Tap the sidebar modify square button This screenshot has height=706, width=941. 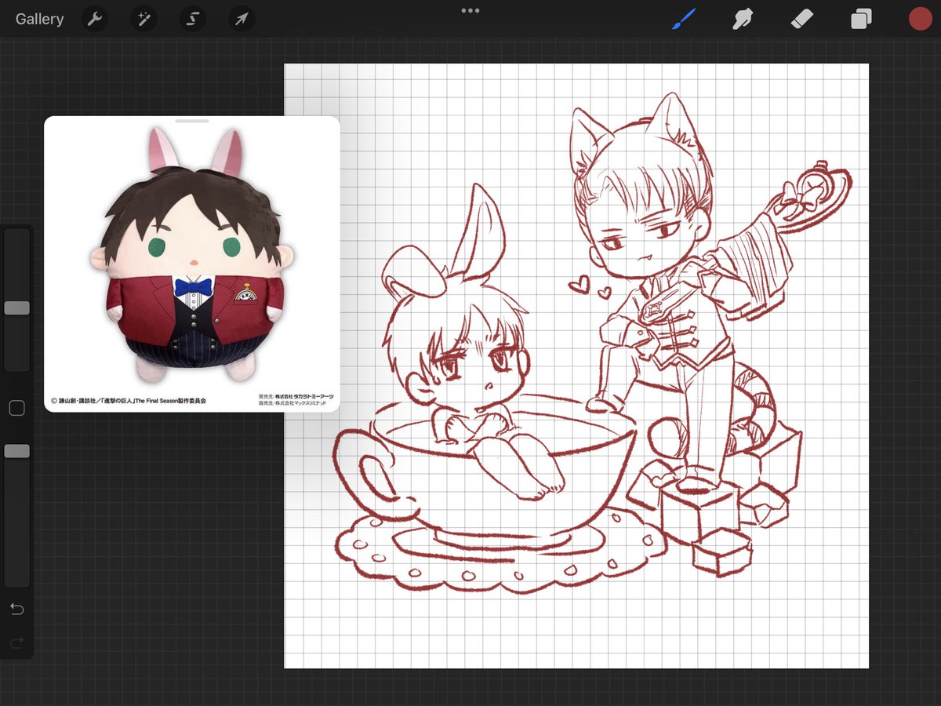click(16, 408)
